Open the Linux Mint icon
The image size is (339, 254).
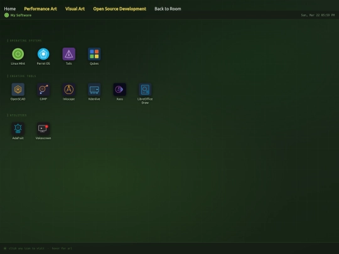coord(18,54)
